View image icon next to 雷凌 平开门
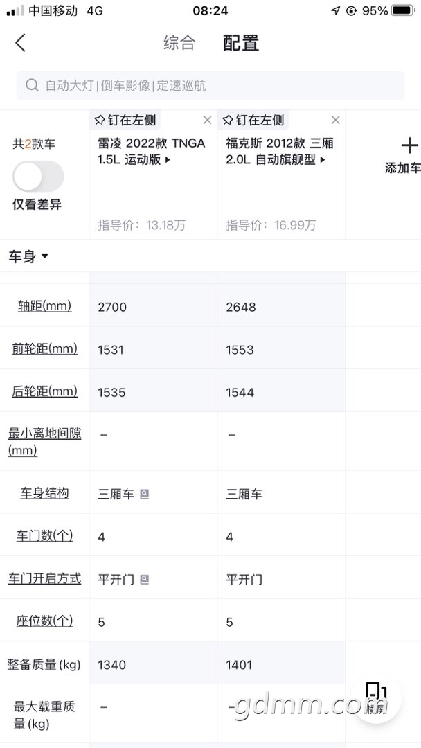Viewport: 421px width, 748px height. coord(145,580)
